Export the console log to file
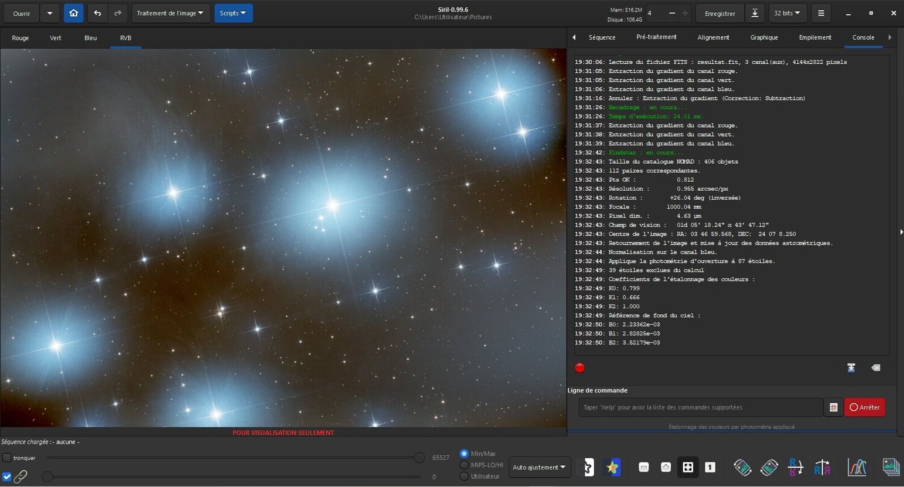Viewport: 904px width, 487px height. [851, 367]
